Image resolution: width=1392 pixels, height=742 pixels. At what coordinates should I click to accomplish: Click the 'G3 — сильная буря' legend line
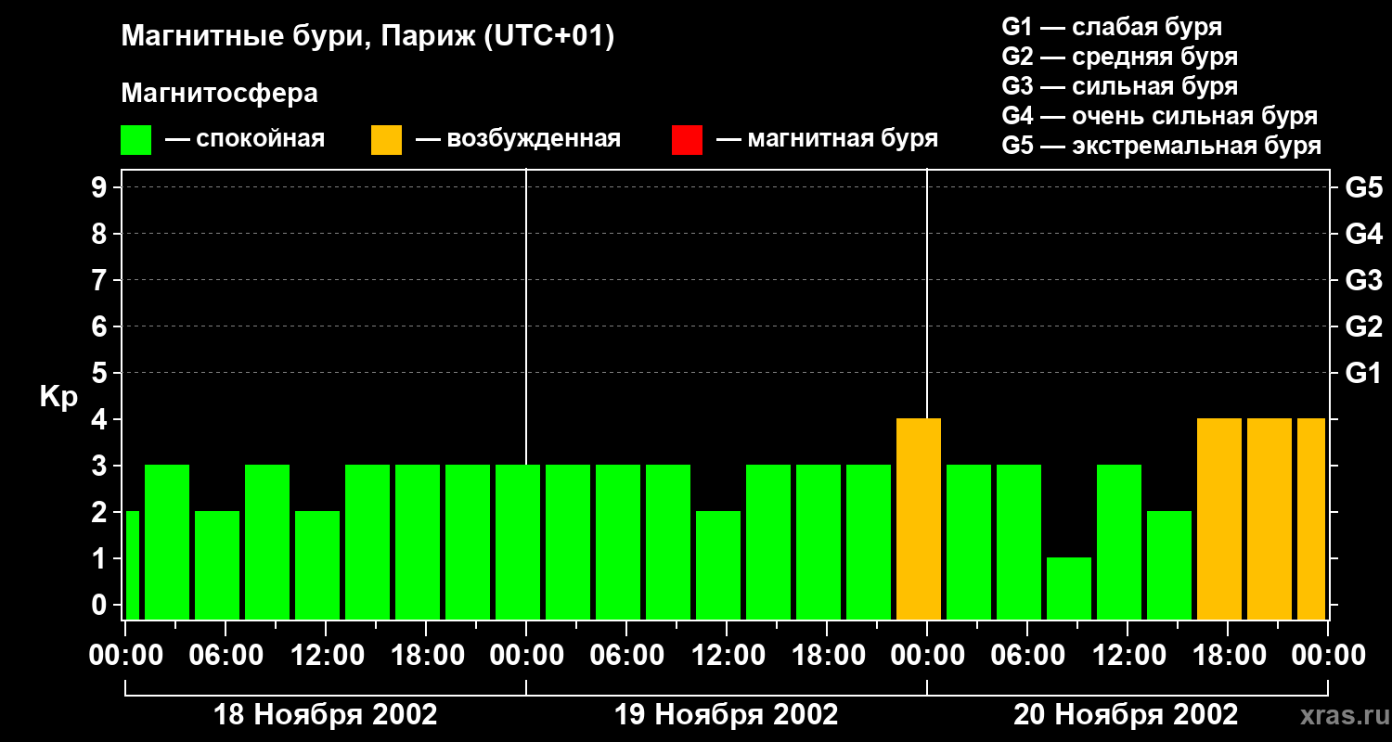pos(1119,86)
